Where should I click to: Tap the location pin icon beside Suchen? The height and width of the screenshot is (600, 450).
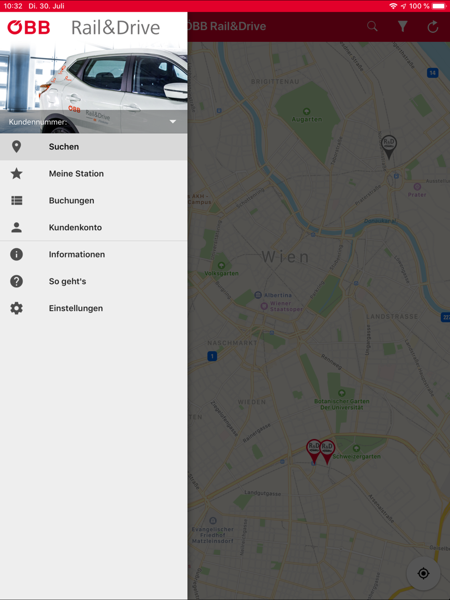pos(17,147)
